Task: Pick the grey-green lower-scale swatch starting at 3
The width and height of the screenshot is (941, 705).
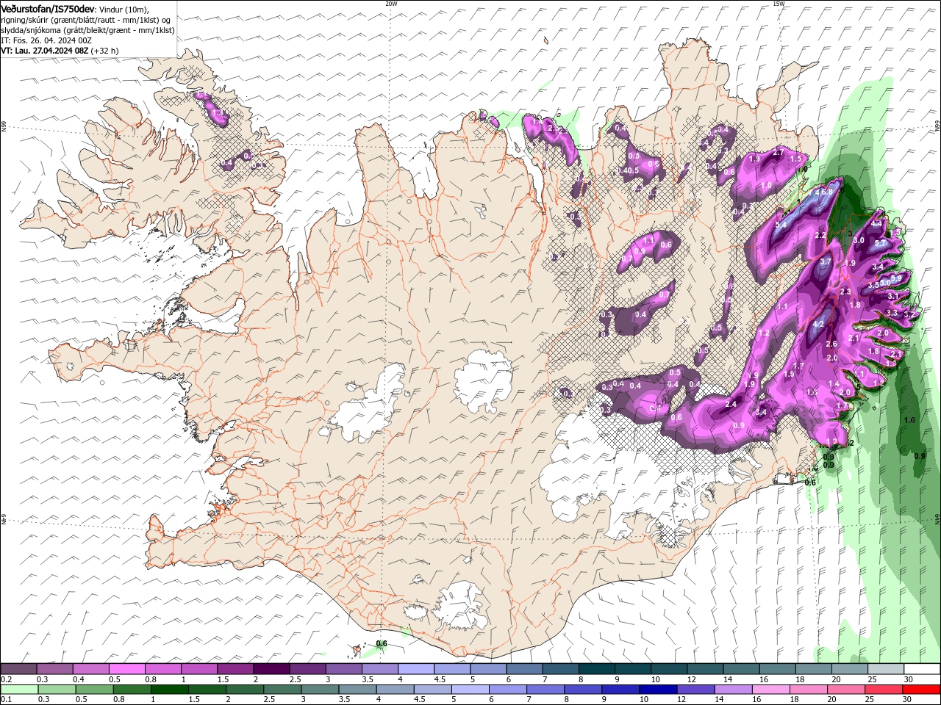Action: coord(320,690)
